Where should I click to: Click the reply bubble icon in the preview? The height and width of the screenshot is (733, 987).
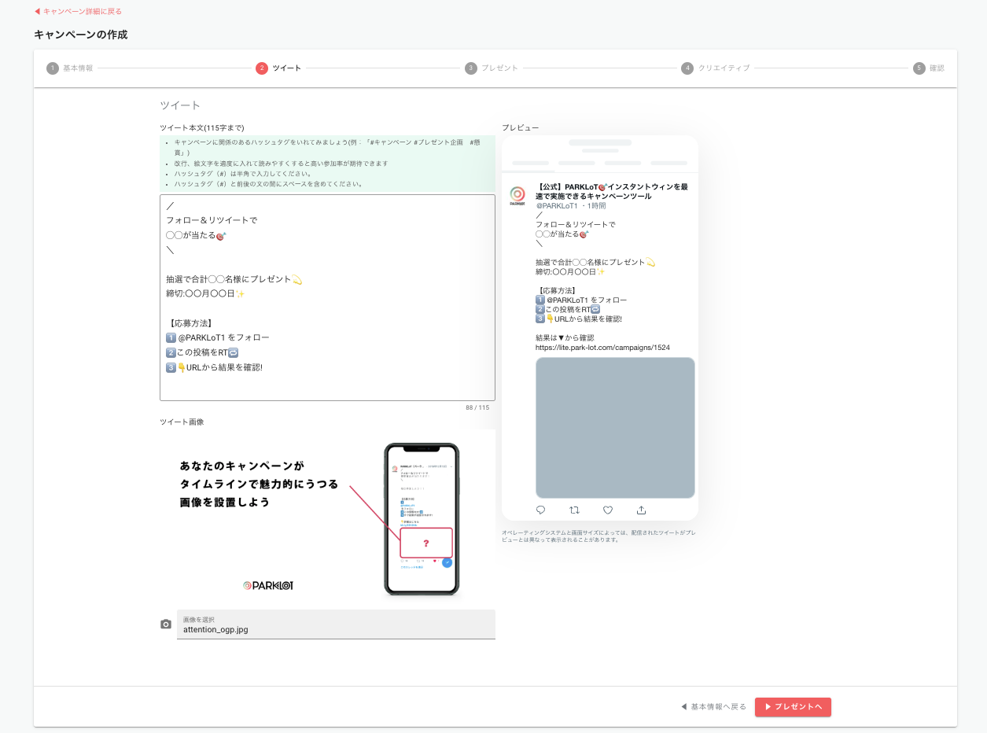[x=540, y=510]
